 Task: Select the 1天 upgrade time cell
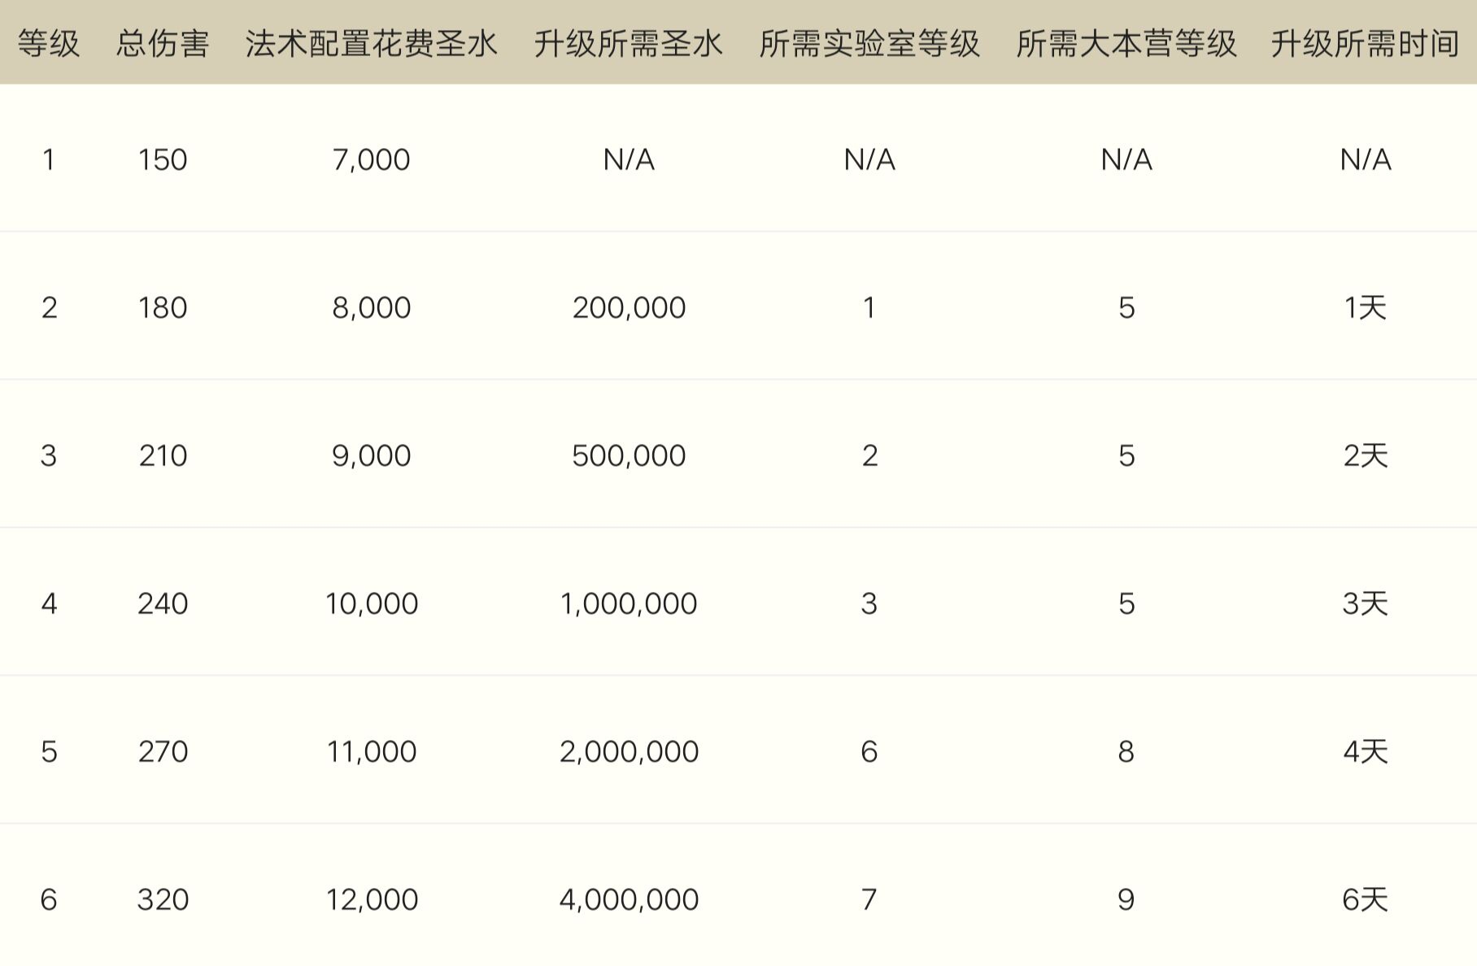point(1365,307)
